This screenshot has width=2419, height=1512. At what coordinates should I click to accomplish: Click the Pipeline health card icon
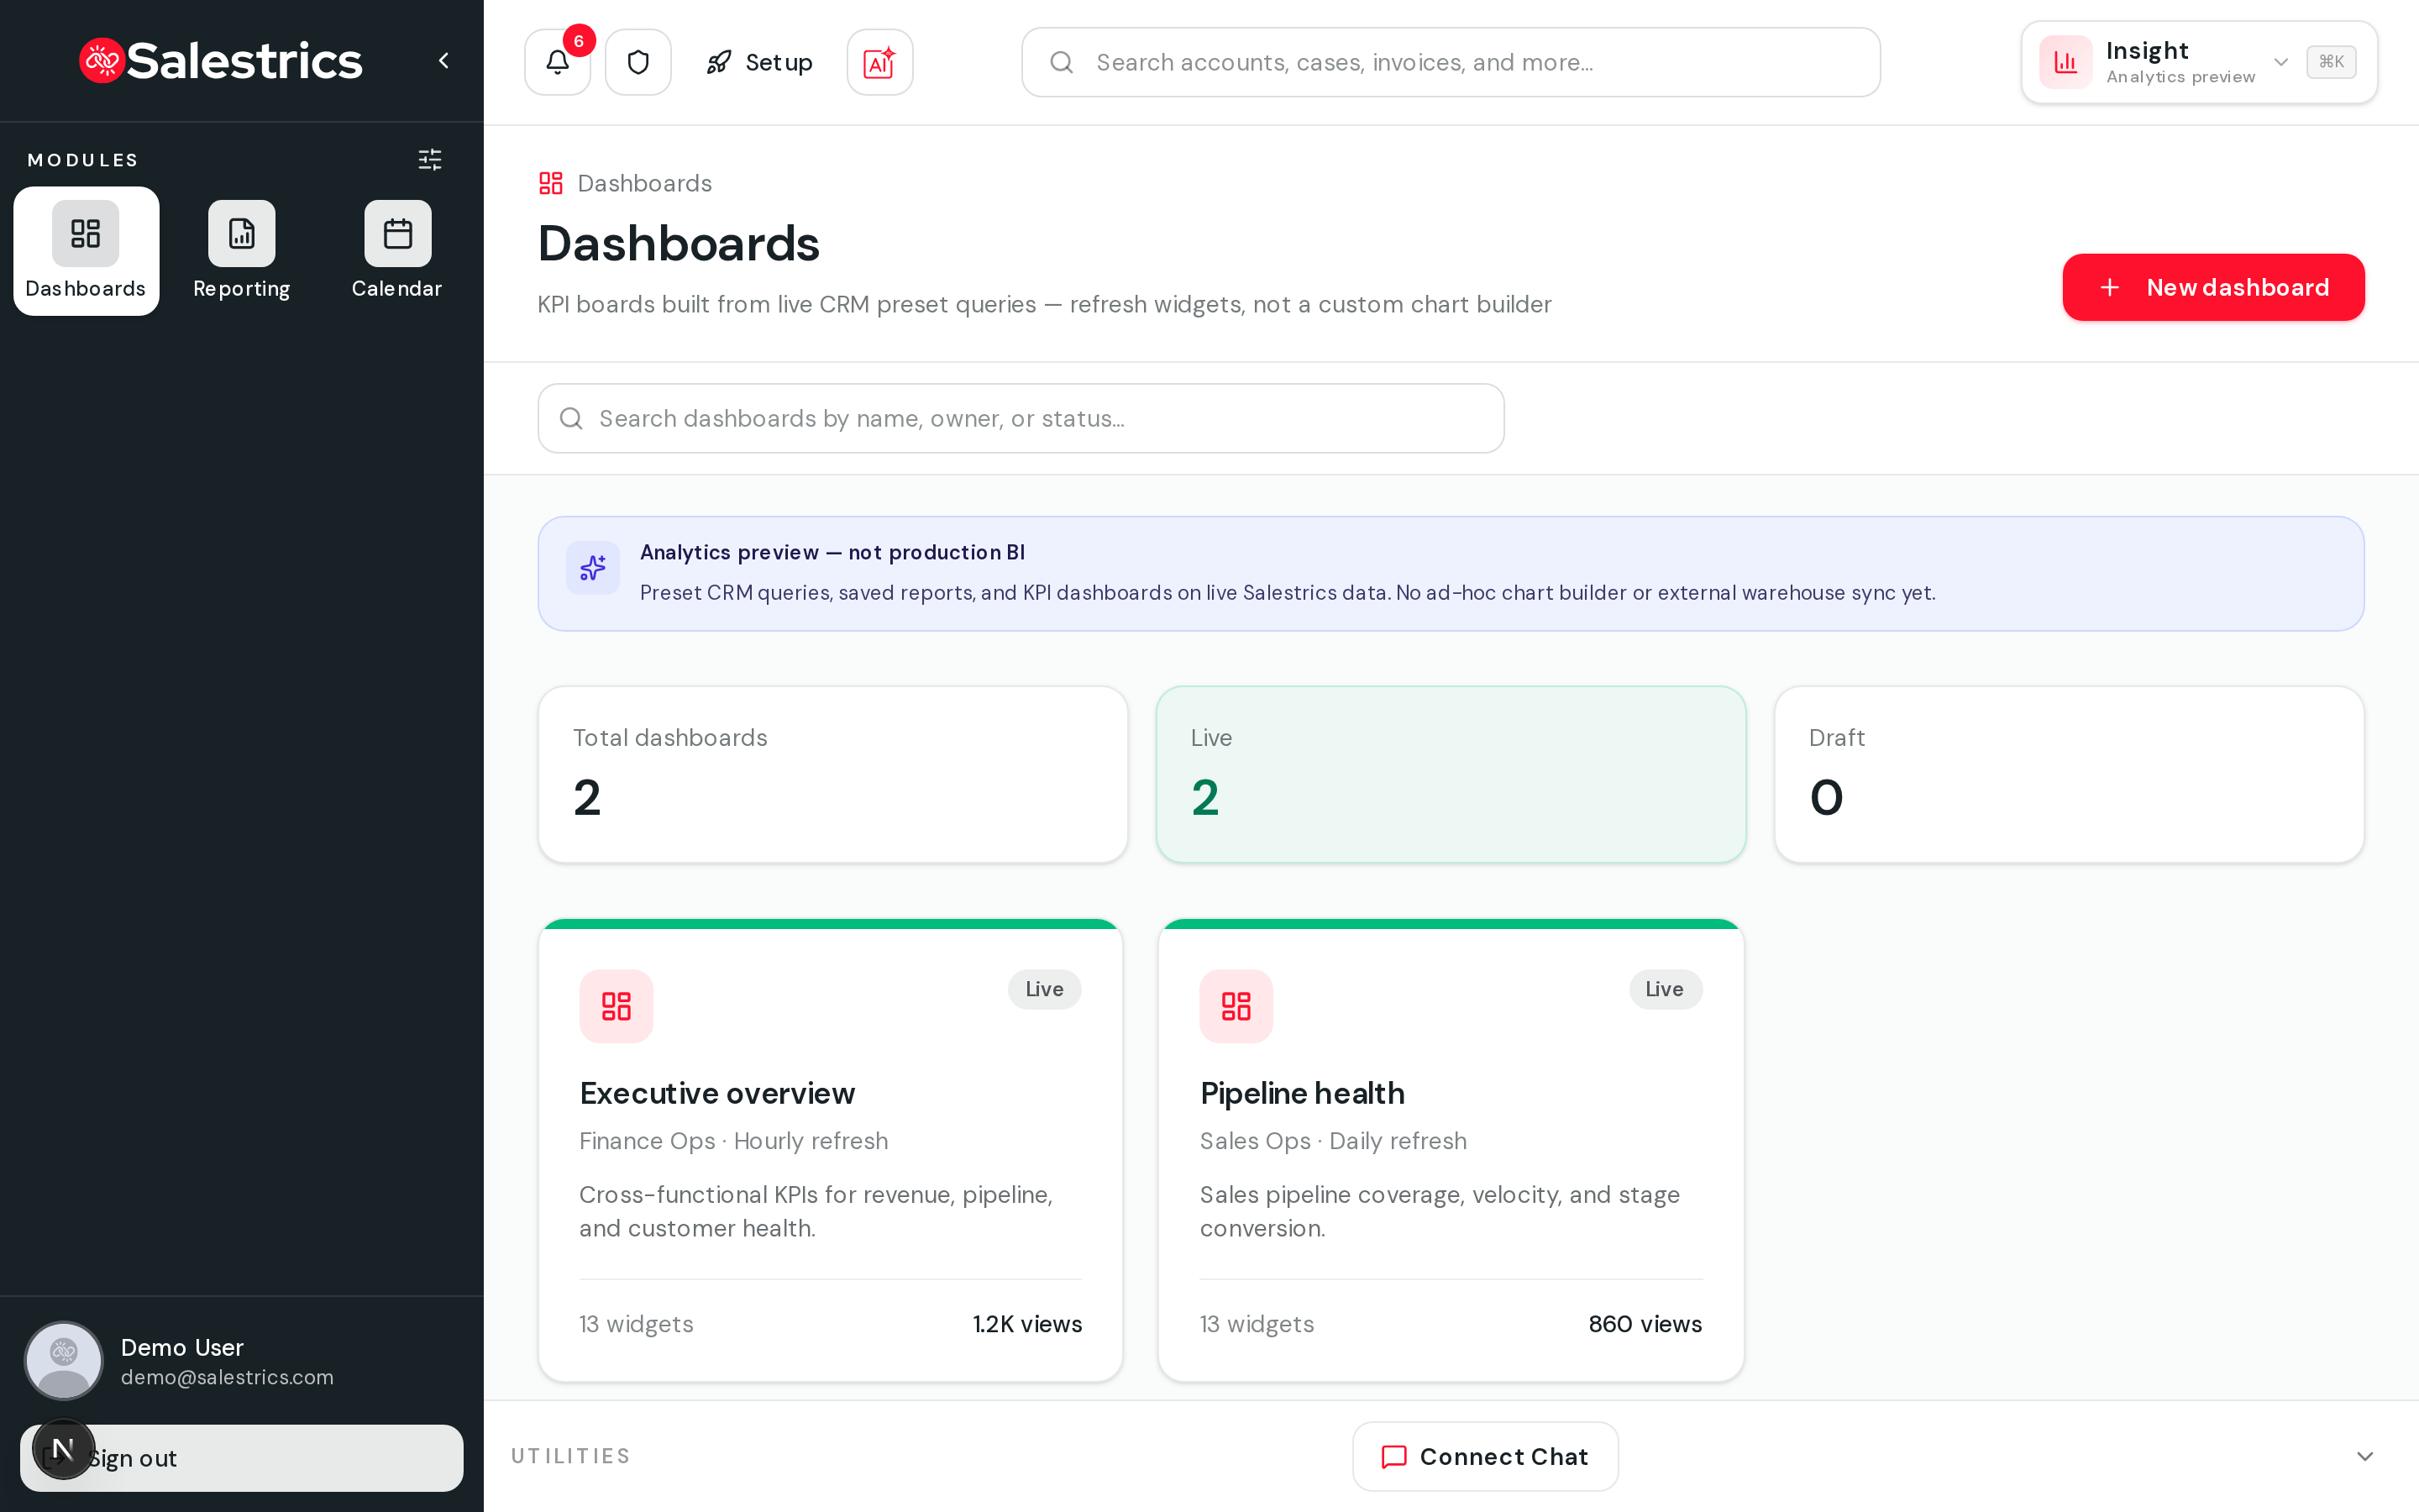[x=1236, y=1006]
